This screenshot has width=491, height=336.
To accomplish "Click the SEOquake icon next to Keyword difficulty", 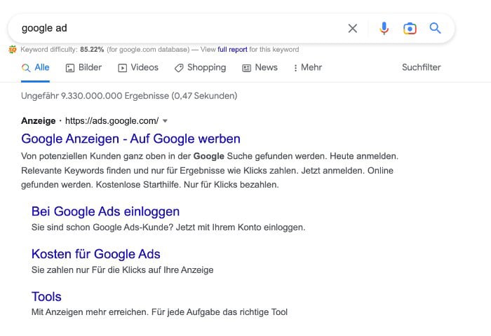I will coord(12,50).
